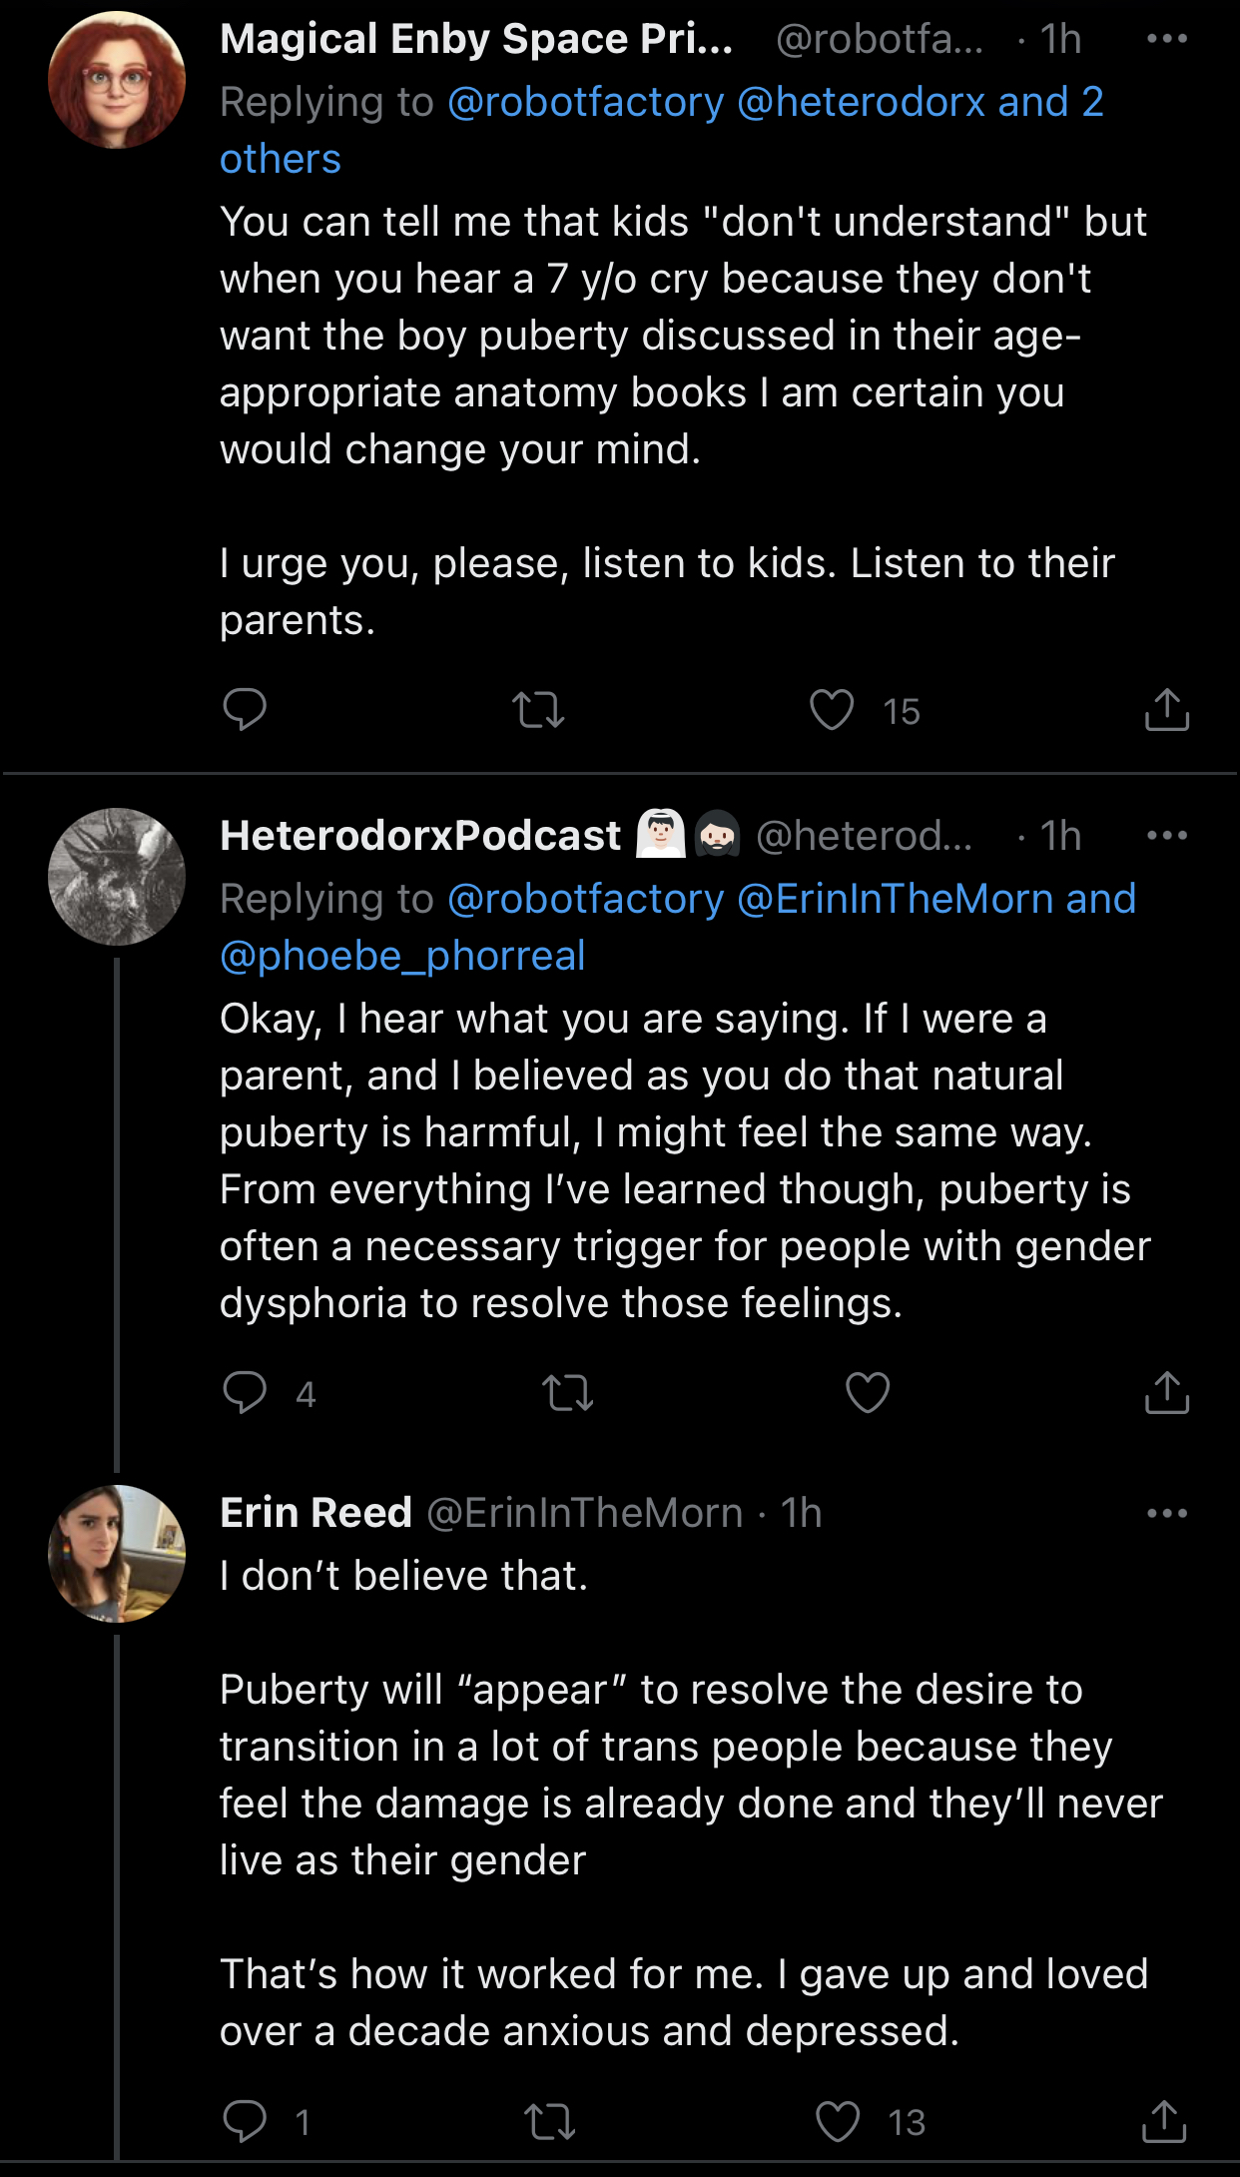Open more options for HeterodorxPodcast tweet
Screen dimensions: 1240x2177
point(1166,836)
